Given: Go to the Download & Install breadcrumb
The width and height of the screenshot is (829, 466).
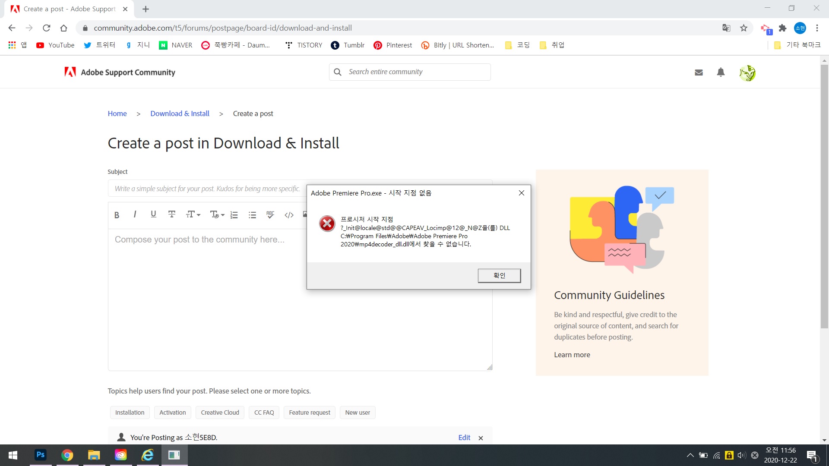Looking at the screenshot, I should point(180,113).
